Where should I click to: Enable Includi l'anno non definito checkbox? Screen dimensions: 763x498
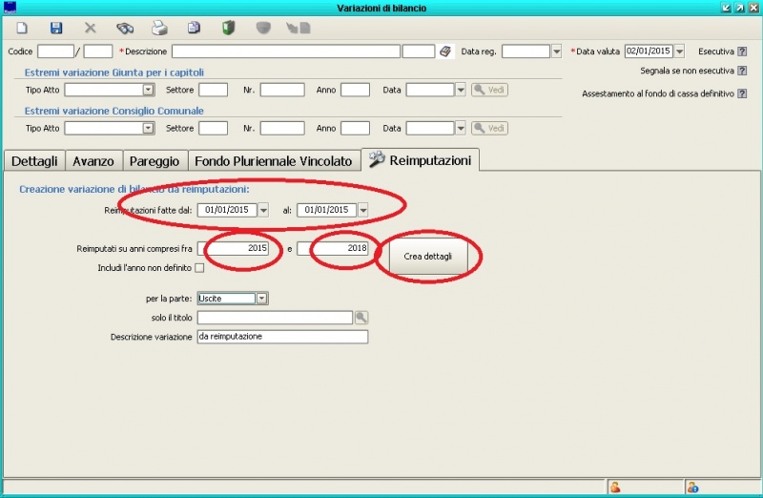199,268
